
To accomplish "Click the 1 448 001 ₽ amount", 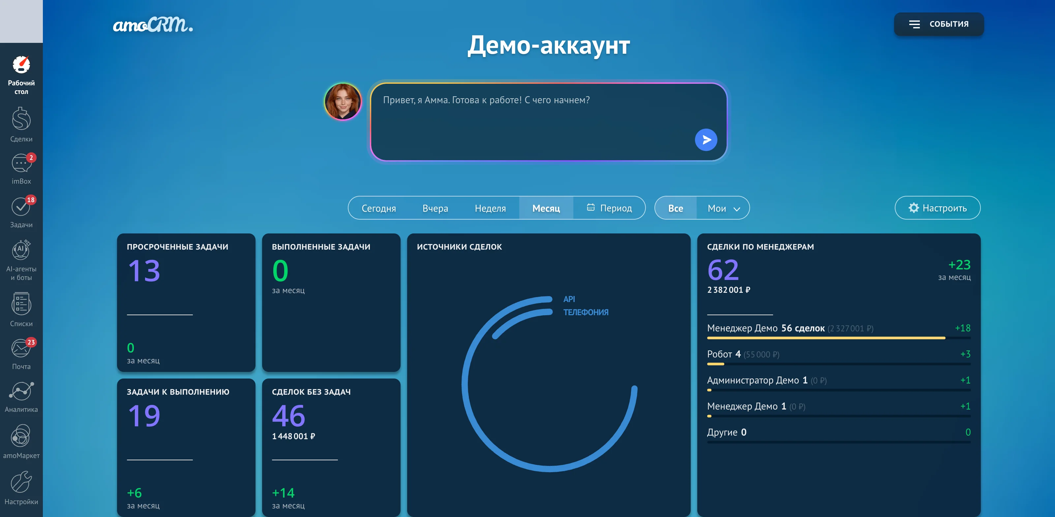I will [x=293, y=436].
